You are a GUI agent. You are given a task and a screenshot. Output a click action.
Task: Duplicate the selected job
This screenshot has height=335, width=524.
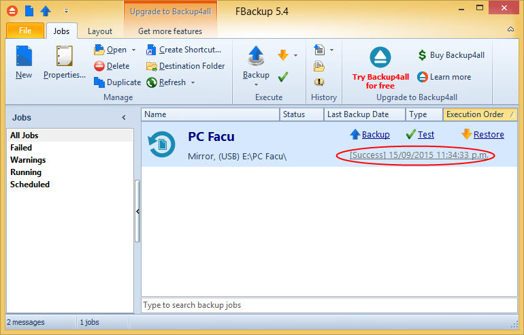(117, 82)
